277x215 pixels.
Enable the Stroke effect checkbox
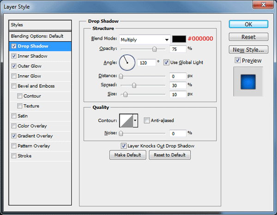14,155
